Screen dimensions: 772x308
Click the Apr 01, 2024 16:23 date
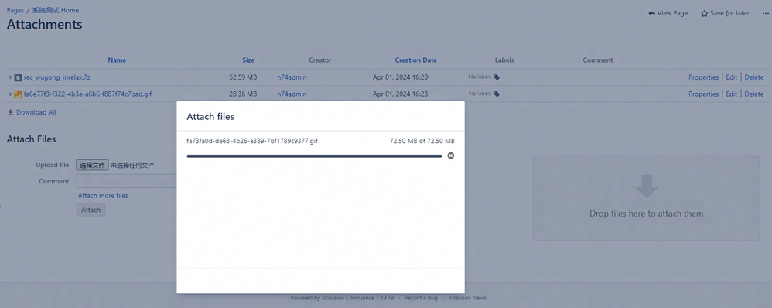[x=400, y=94]
